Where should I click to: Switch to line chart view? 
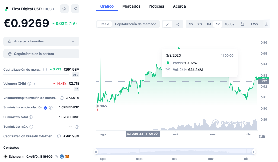[x=168, y=24]
